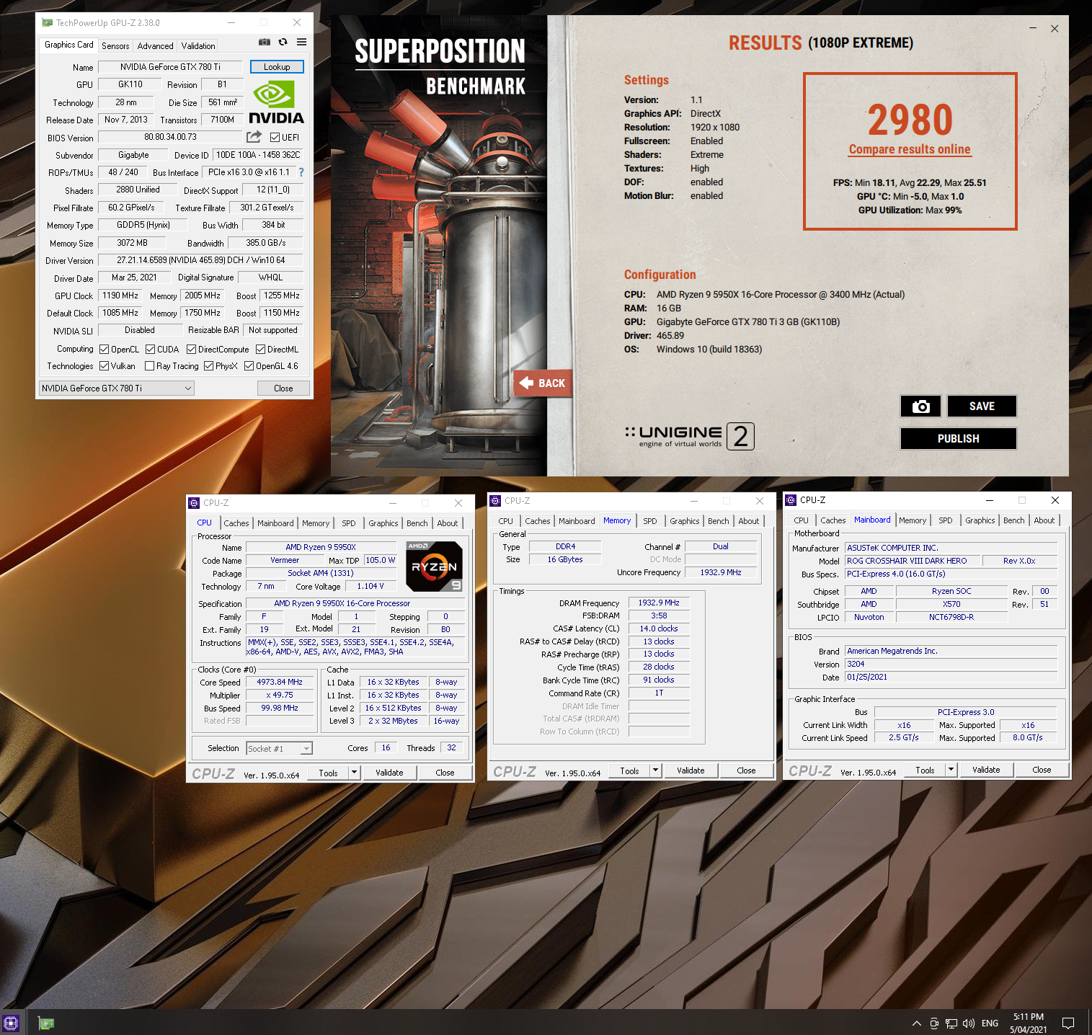Viewport: 1092px width, 1035px height.
Task: Click the SAVE button in Superposition
Action: click(x=982, y=407)
